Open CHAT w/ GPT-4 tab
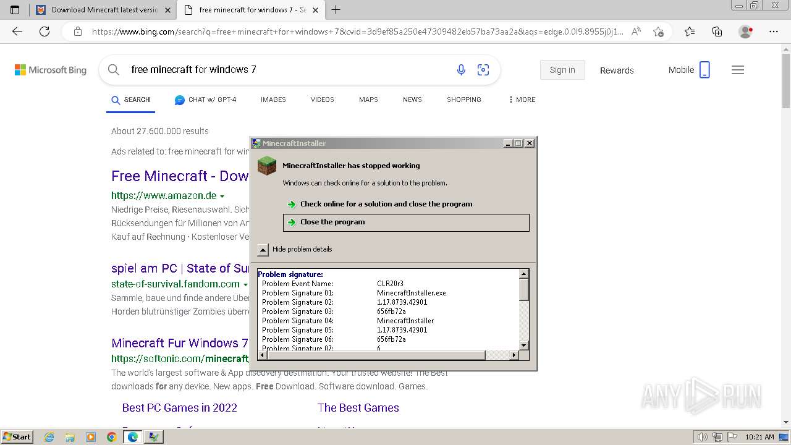The width and height of the screenshot is (791, 445). point(205,100)
